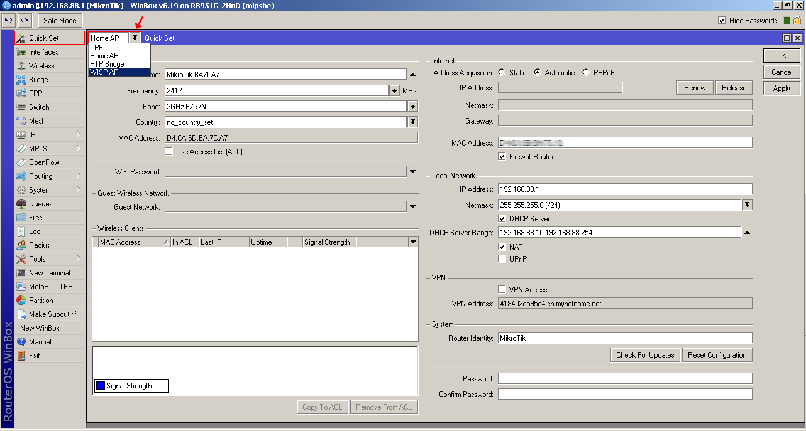806x431 pixels.
Task: Click the Reset Configuration button
Action: point(717,355)
